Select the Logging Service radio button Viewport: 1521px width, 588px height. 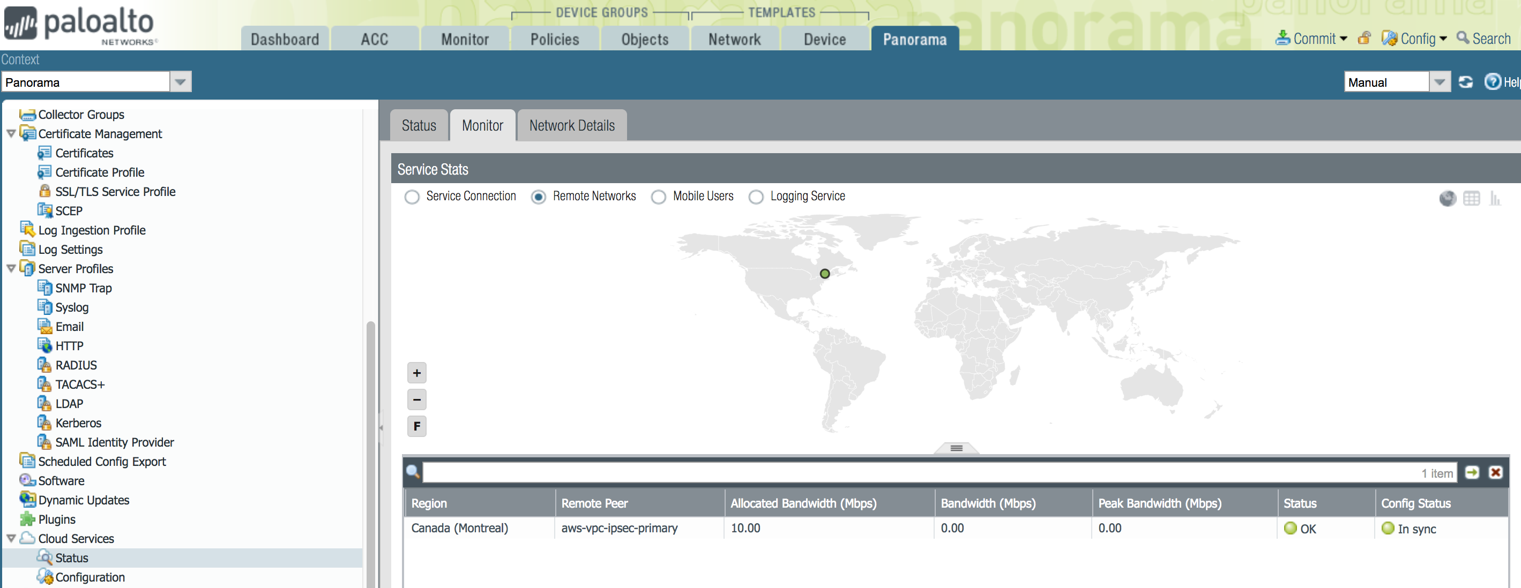pos(756,197)
